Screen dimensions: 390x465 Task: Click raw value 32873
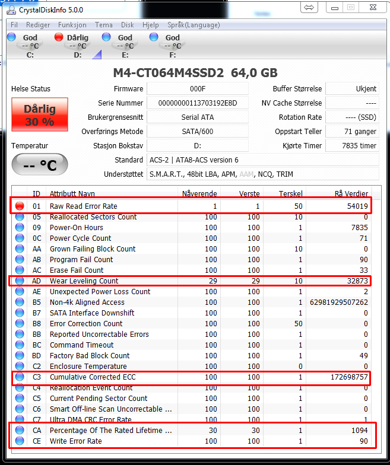pos(357,281)
